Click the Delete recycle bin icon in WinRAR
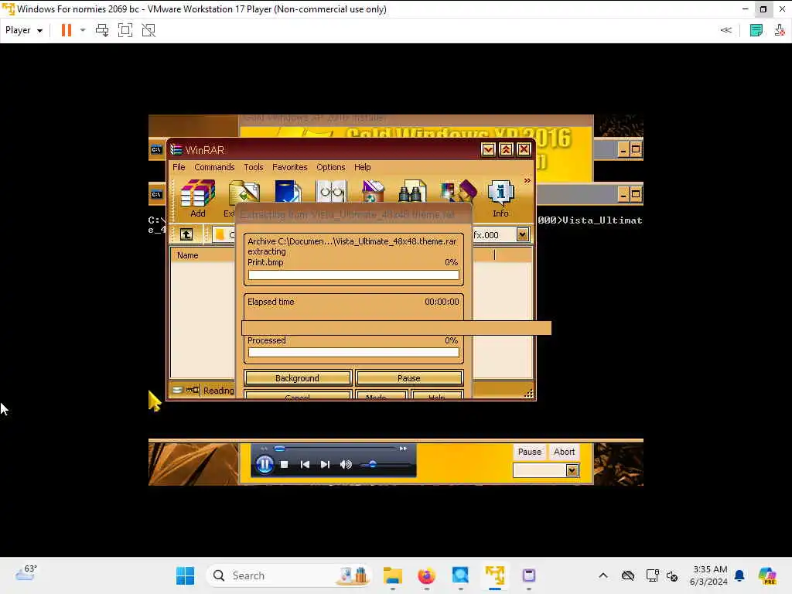This screenshot has width=792, height=594. [373, 192]
